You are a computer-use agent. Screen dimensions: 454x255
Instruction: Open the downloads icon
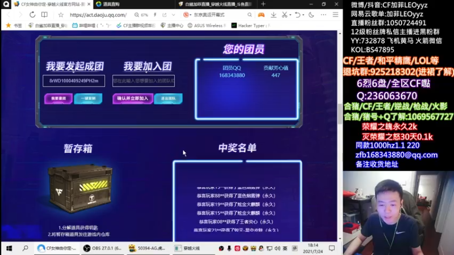tap(274, 15)
